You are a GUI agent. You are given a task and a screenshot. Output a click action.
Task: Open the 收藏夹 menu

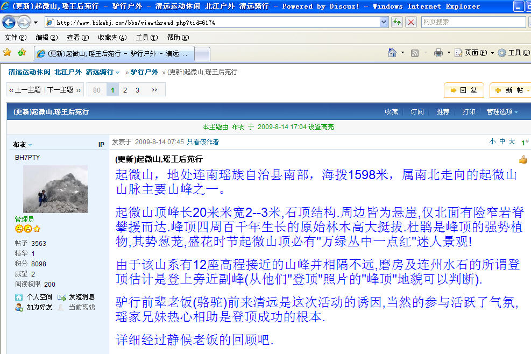[x=112, y=38]
